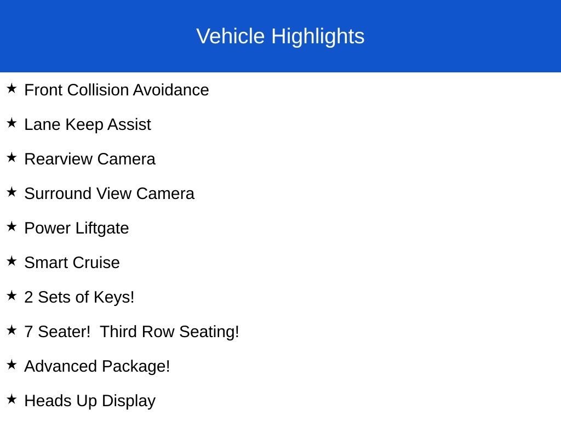Click the star bullet beside Front Collision Avoidance

point(12,88)
